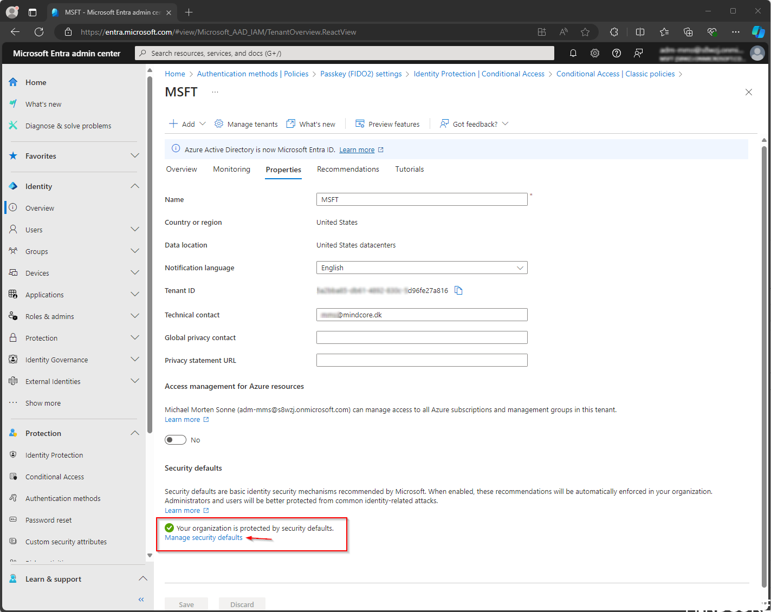The image size is (771, 612).
Task: Click the help question mark icon
Action: point(616,53)
